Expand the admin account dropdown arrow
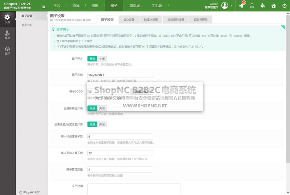The height and width of the screenshot is (195, 290). (231, 6)
